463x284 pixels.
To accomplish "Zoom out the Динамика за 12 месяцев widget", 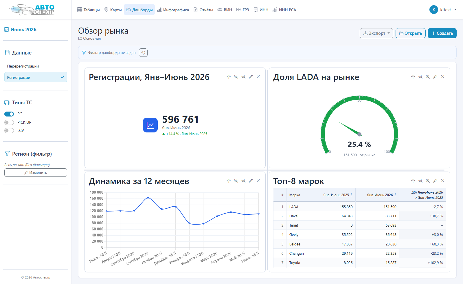I will click(236, 181).
